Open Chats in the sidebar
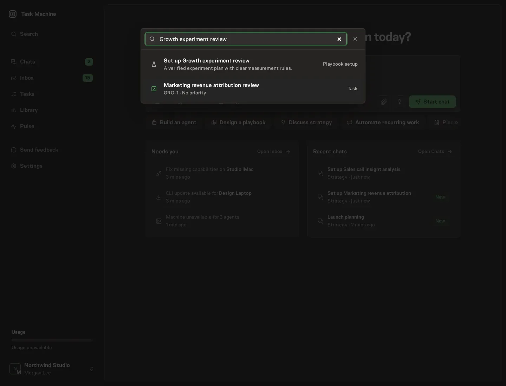Screen dimensions: 506x386 pyautogui.click(x=52, y=62)
